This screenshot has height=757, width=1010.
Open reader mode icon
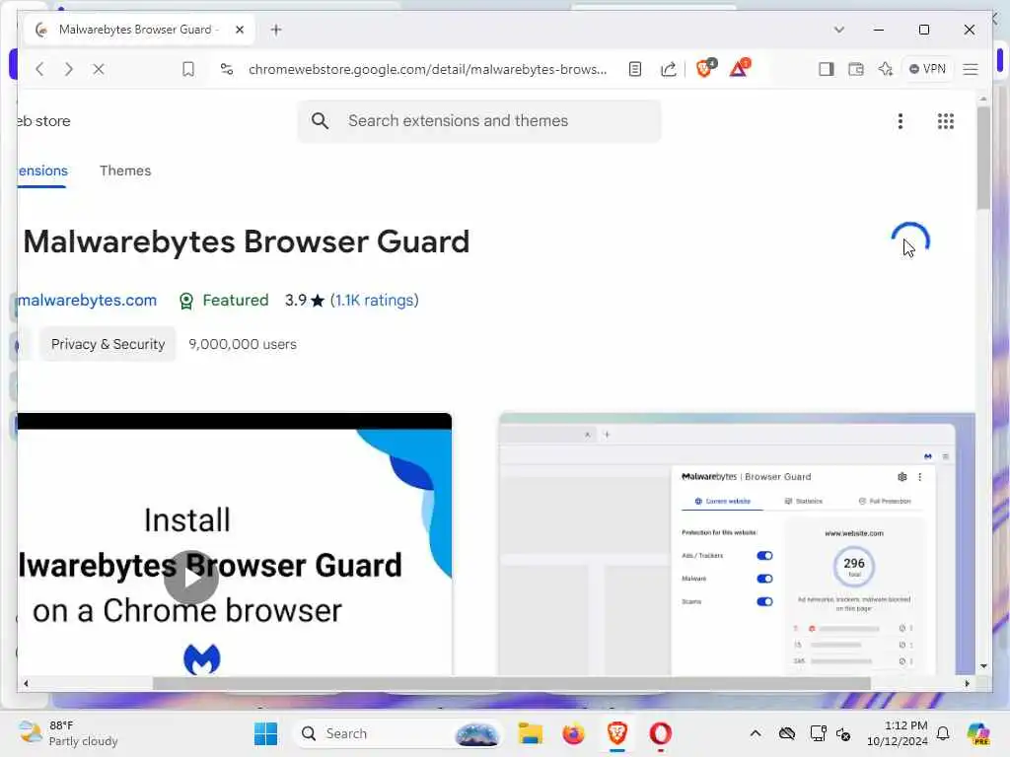635,69
